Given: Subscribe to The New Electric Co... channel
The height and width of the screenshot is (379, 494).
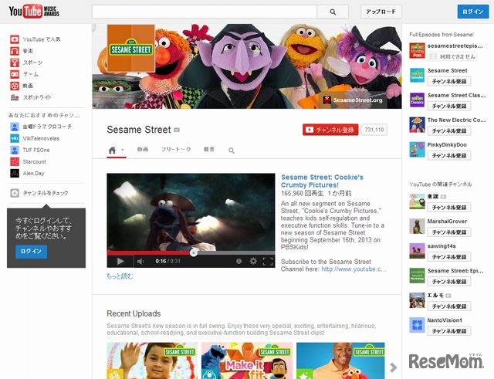Looking at the screenshot, I should pyautogui.click(x=449, y=130).
